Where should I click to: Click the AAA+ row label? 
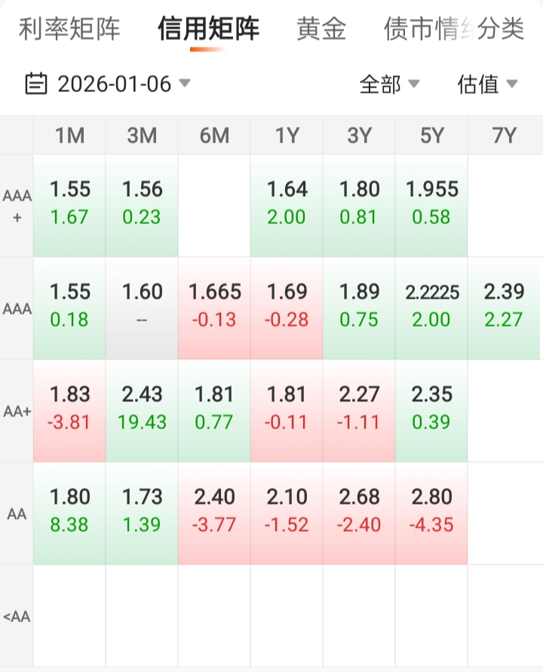pyautogui.click(x=17, y=205)
